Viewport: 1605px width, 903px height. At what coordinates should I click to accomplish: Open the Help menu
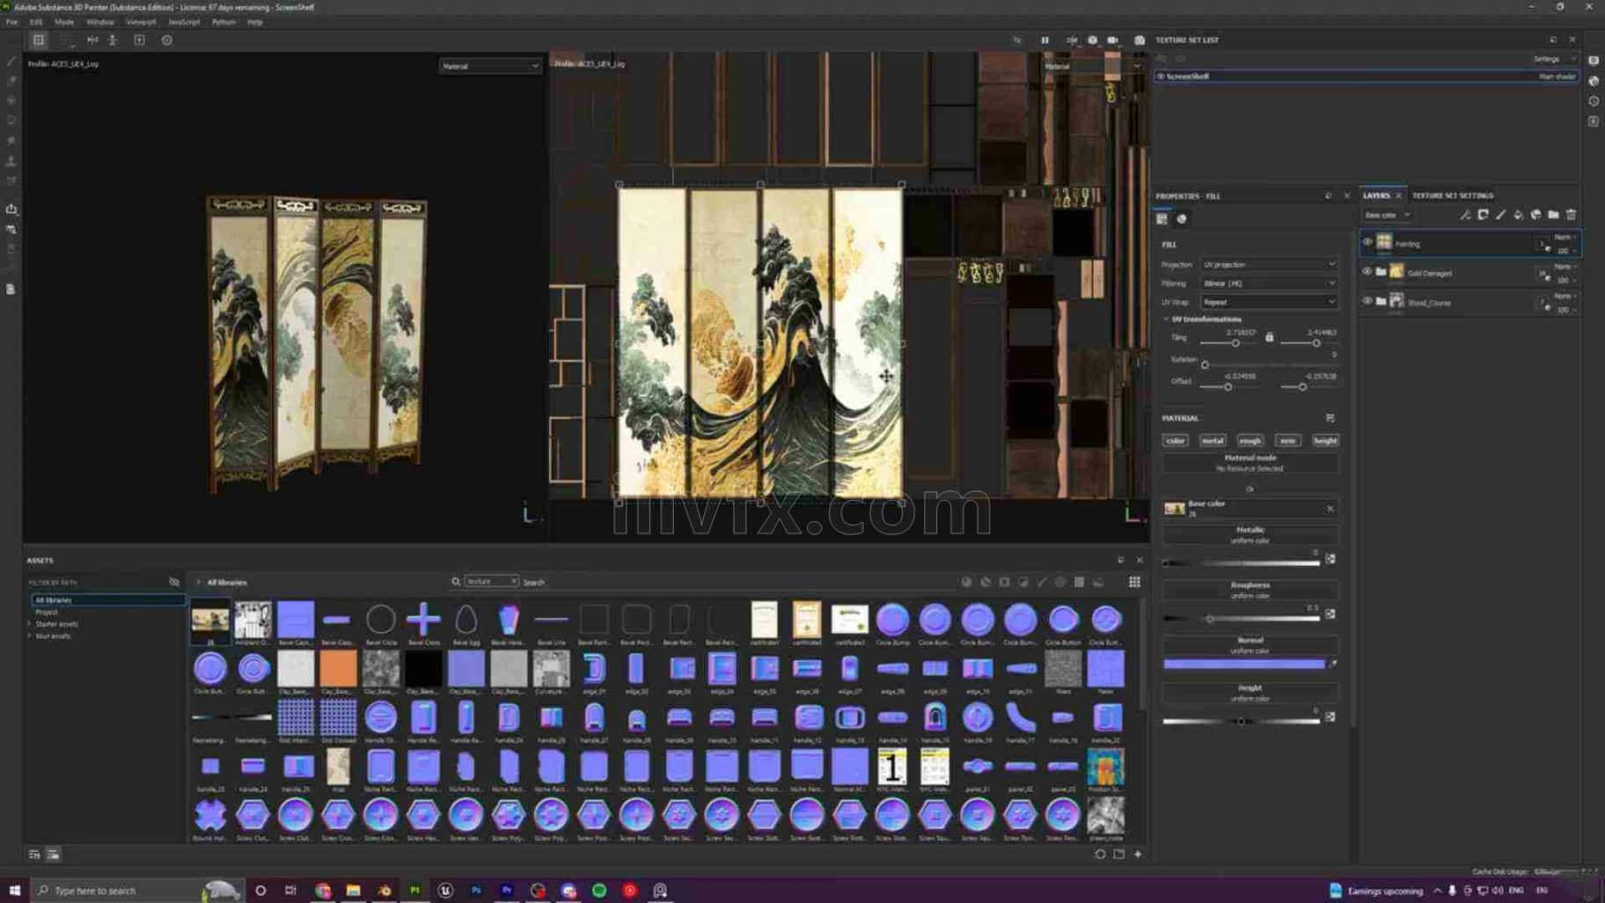pos(255,22)
